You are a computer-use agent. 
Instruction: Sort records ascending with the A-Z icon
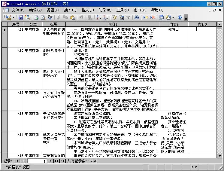point(98,17)
